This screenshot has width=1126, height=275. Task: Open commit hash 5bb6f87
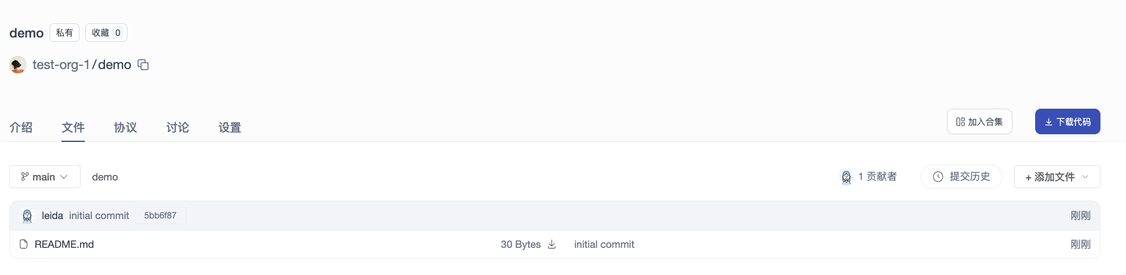pos(160,216)
